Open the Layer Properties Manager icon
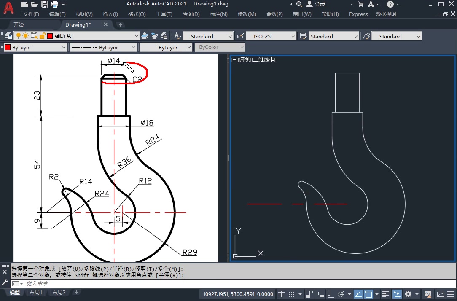 (8, 36)
